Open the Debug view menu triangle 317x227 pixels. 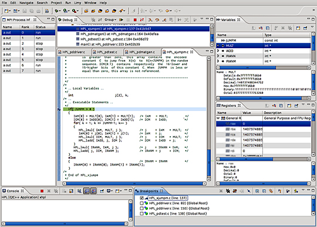pos(202,19)
